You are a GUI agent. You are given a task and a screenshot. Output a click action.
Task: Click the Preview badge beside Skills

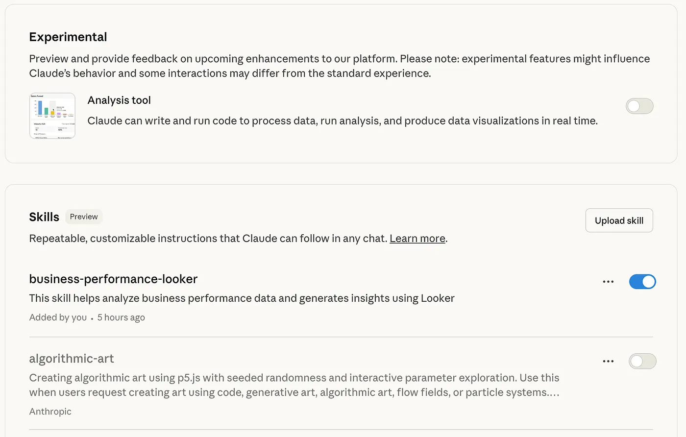click(x=83, y=217)
